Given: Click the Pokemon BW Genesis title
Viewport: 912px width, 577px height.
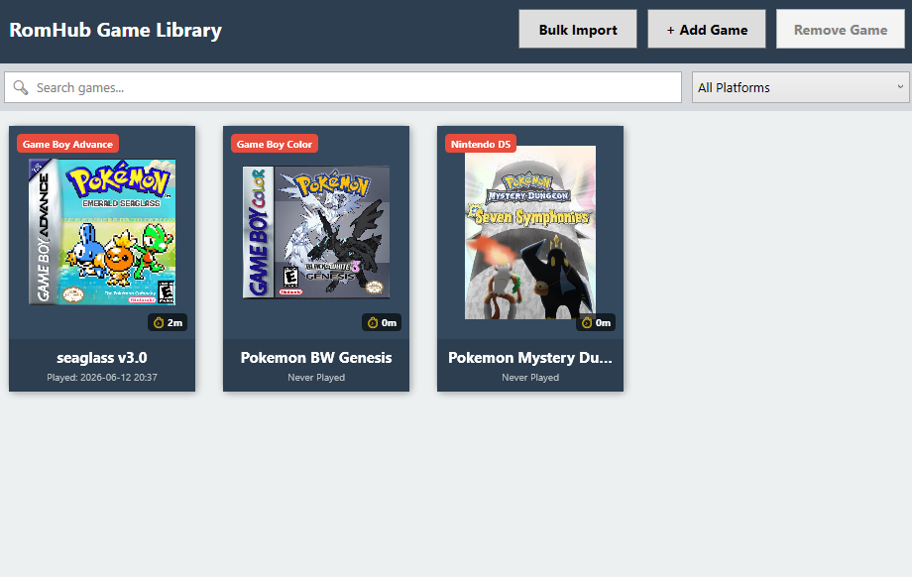Looking at the screenshot, I should tap(316, 358).
